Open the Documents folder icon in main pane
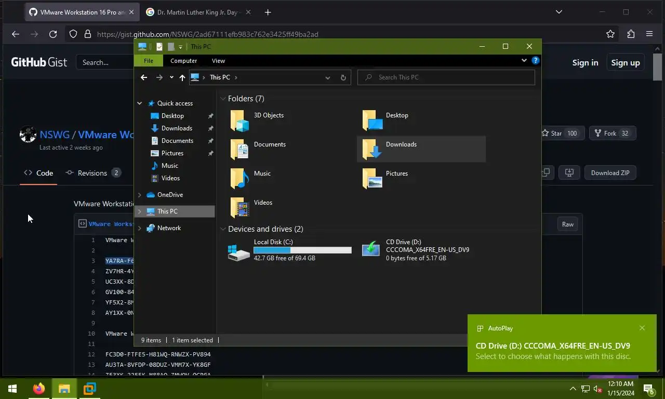This screenshot has width=665, height=399. (240, 150)
